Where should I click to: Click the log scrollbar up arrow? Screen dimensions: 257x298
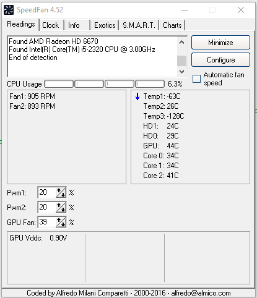[x=181, y=43]
